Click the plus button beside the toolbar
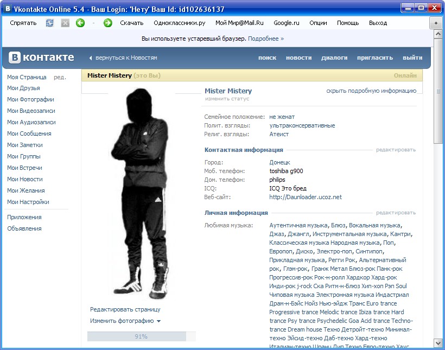 [436, 23]
